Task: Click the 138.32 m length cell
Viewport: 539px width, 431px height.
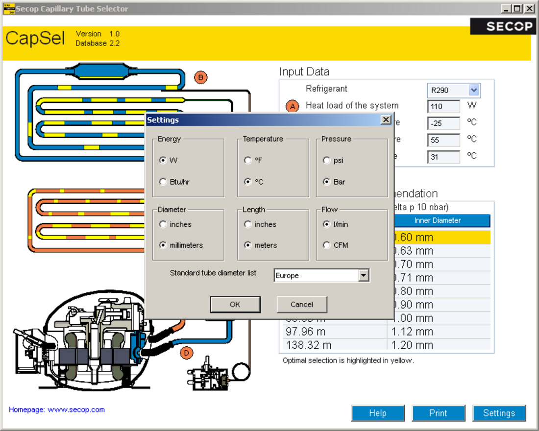Action: point(335,345)
